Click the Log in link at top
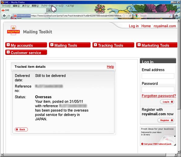The height and width of the screenshot is (157, 181). pos(134,26)
